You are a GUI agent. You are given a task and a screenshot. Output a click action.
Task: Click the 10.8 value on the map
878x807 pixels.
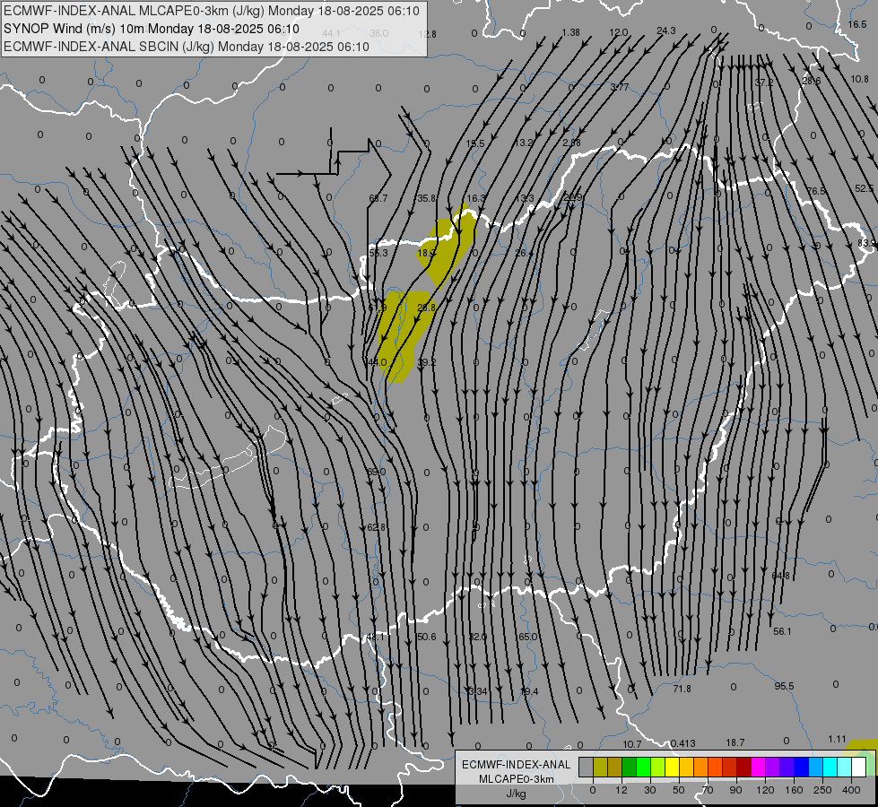[x=859, y=79]
